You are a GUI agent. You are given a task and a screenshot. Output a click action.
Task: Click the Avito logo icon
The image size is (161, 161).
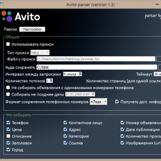point(7,16)
